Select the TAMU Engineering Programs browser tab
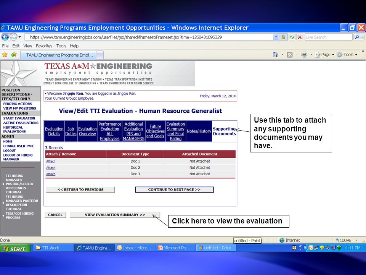This screenshot has height=275, width=366. 58,55
